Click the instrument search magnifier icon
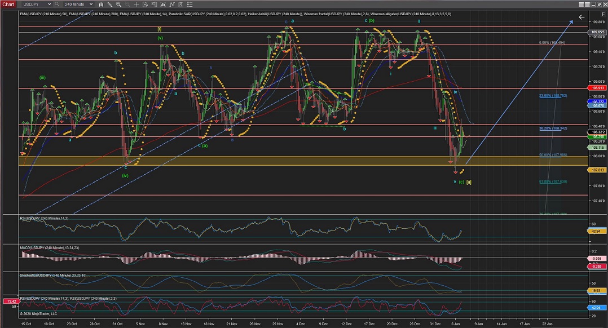Viewport: 608px width, 328px height. pos(57,4)
